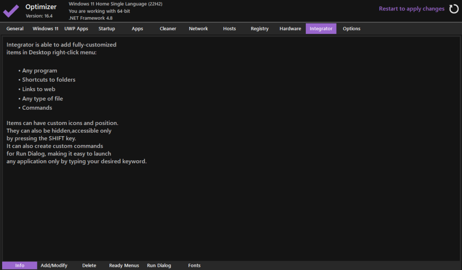Open the Ready Menus section

click(124, 265)
